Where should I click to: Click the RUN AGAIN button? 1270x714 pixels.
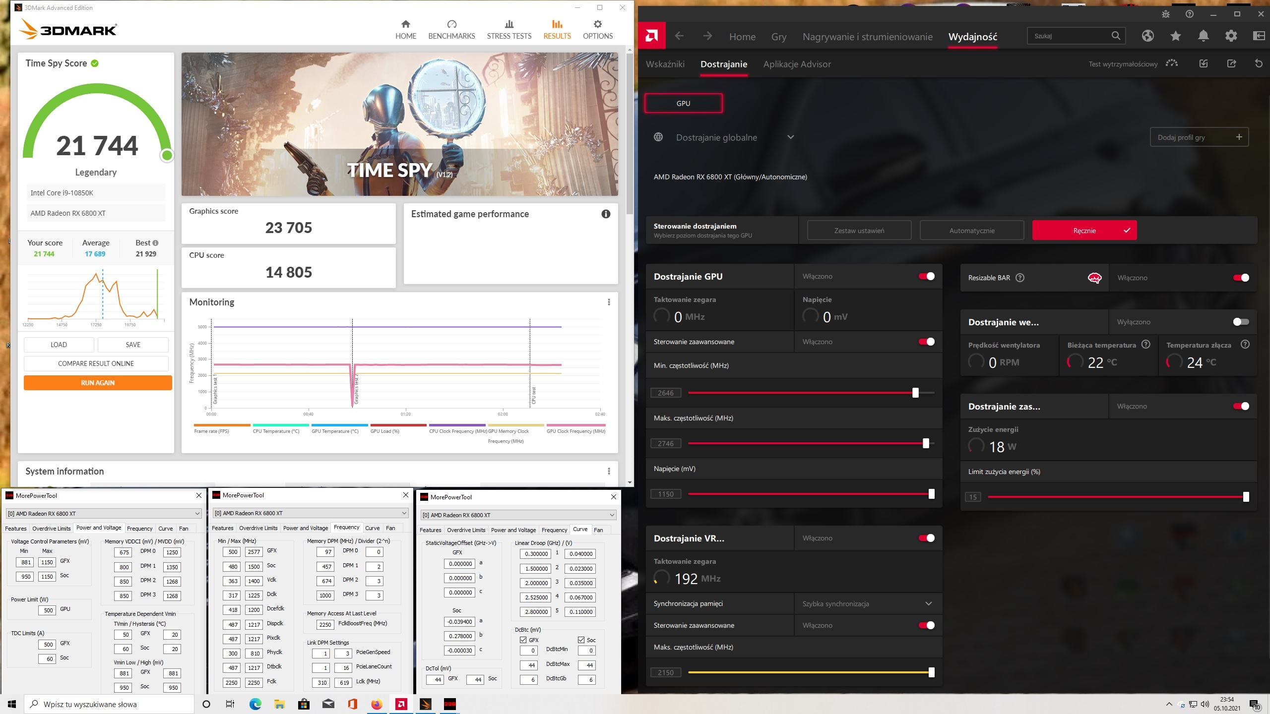point(98,383)
